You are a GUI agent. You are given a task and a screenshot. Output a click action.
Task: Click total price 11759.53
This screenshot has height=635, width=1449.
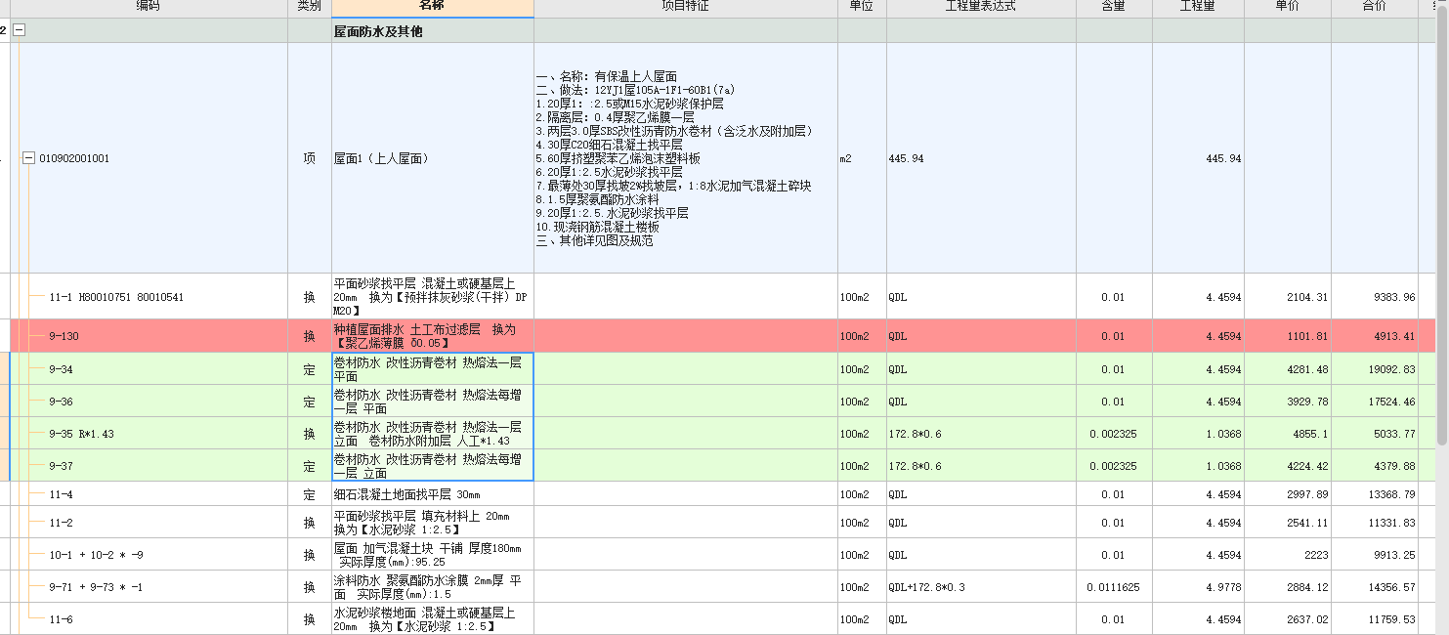click(x=1375, y=619)
